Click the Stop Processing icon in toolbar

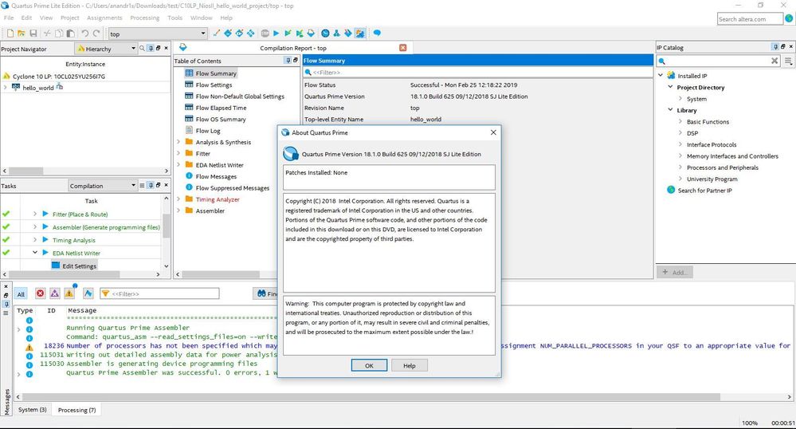tap(264, 33)
